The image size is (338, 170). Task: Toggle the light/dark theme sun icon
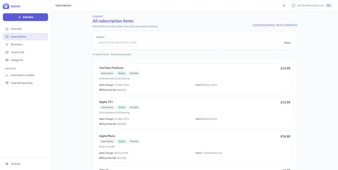(x=284, y=5)
